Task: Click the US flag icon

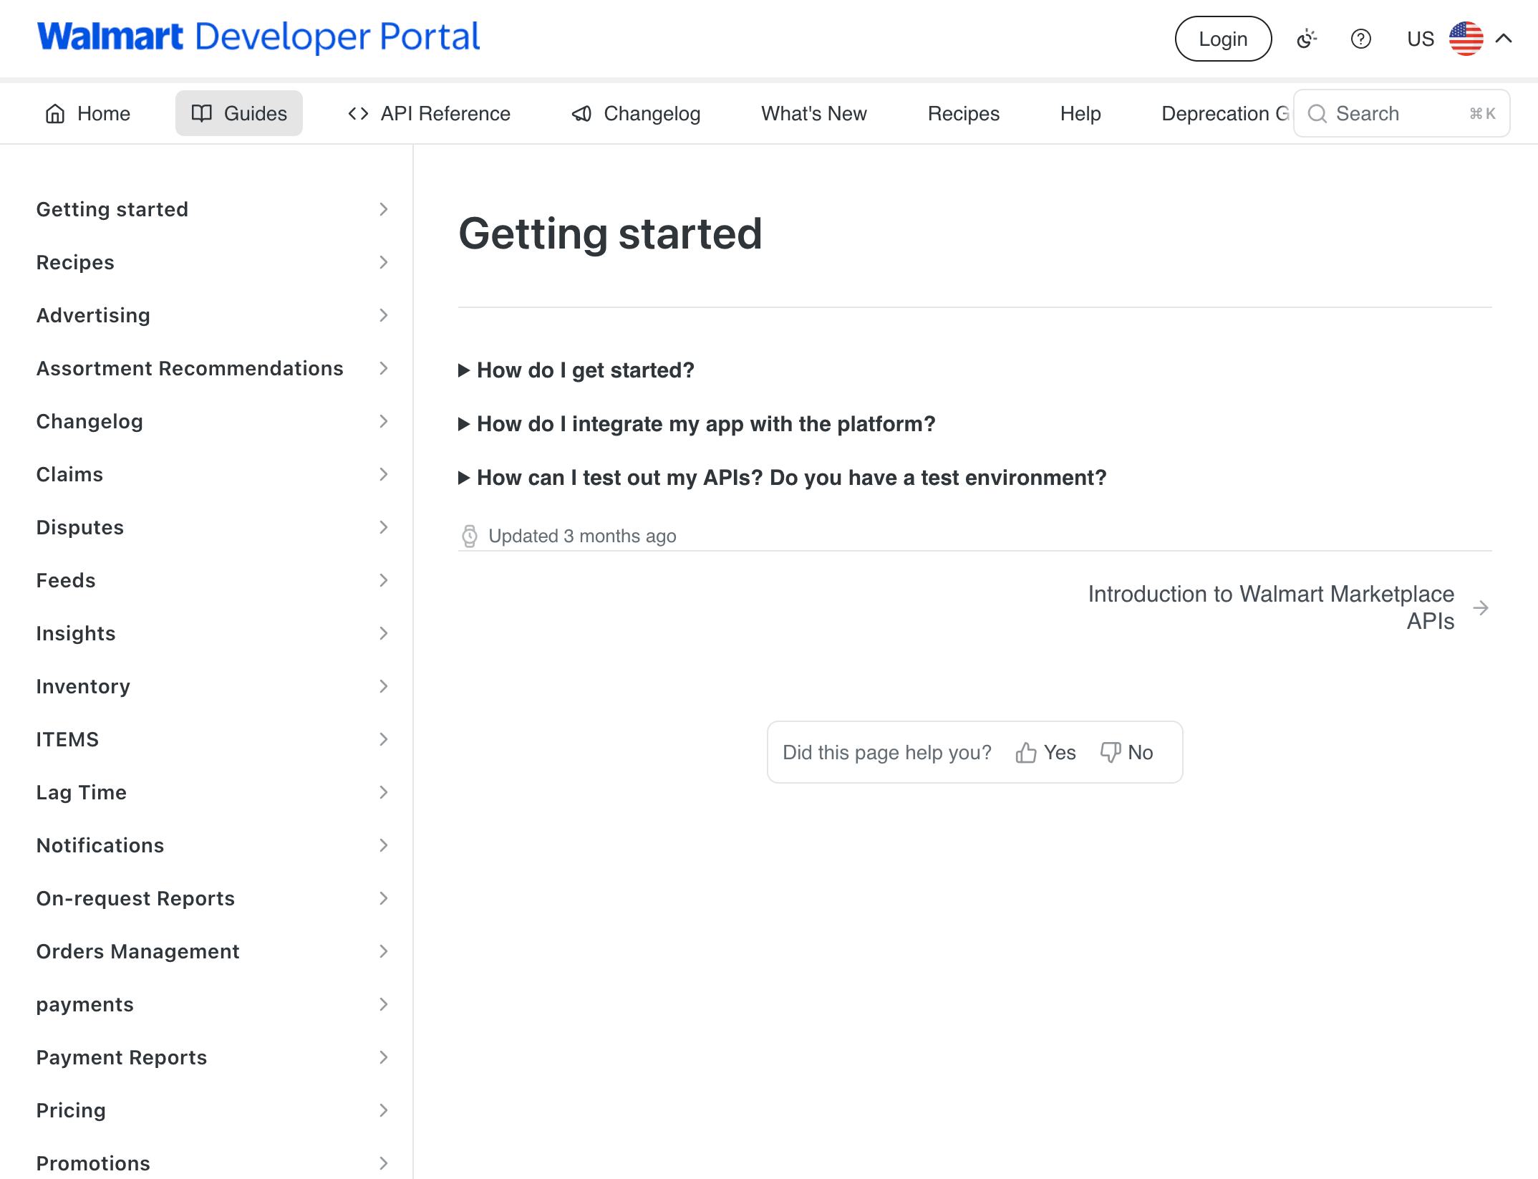Action: tap(1466, 39)
